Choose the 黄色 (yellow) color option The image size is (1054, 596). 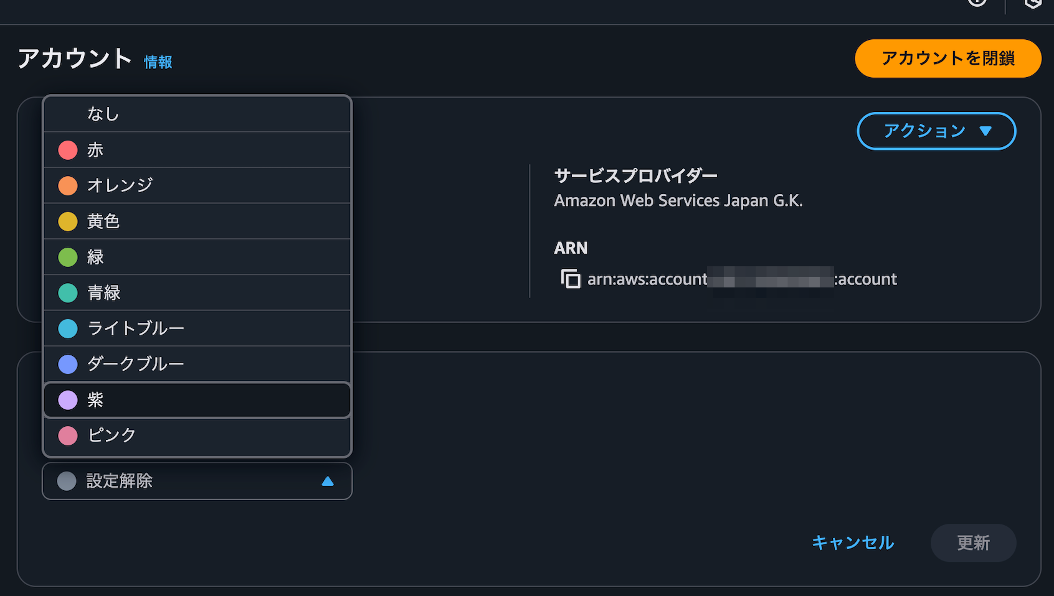[197, 221]
